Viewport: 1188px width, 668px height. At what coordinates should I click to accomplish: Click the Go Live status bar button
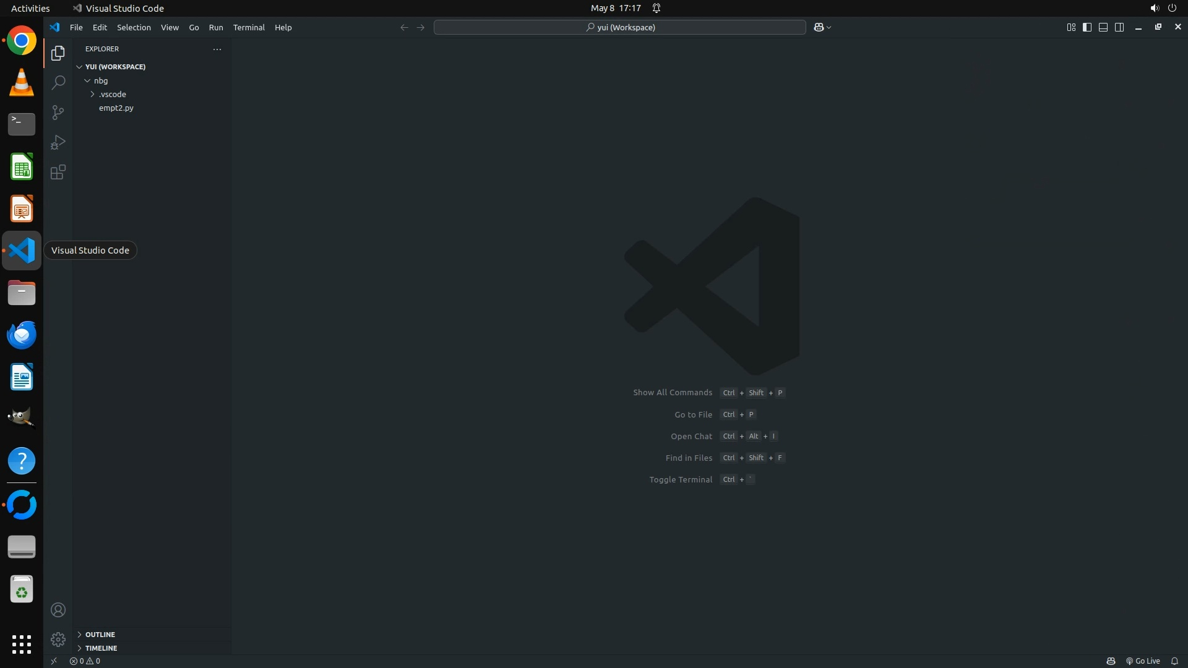click(1143, 661)
